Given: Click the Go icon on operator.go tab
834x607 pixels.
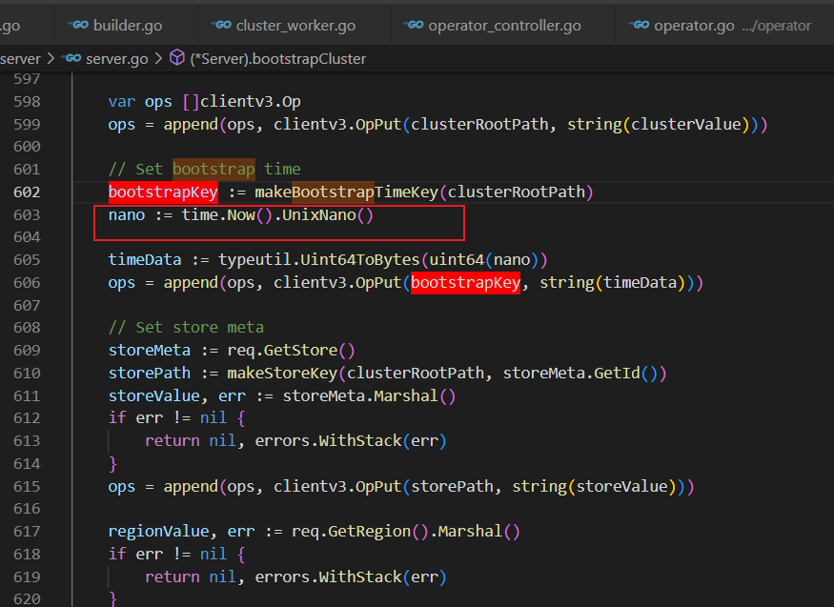Looking at the screenshot, I should [x=640, y=26].
